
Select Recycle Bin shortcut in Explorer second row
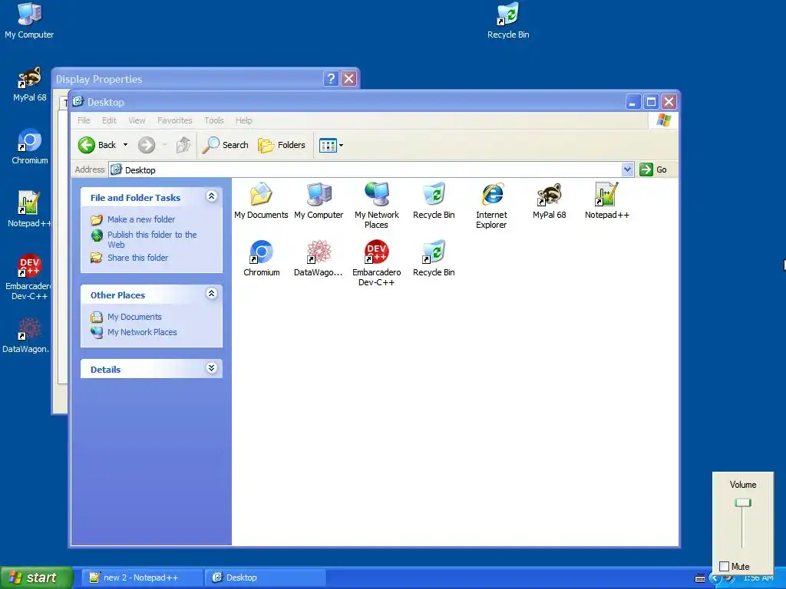pyautogui.click(x=434, y=258)
